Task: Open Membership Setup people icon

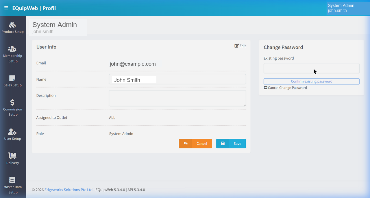Action: [12, 49]
